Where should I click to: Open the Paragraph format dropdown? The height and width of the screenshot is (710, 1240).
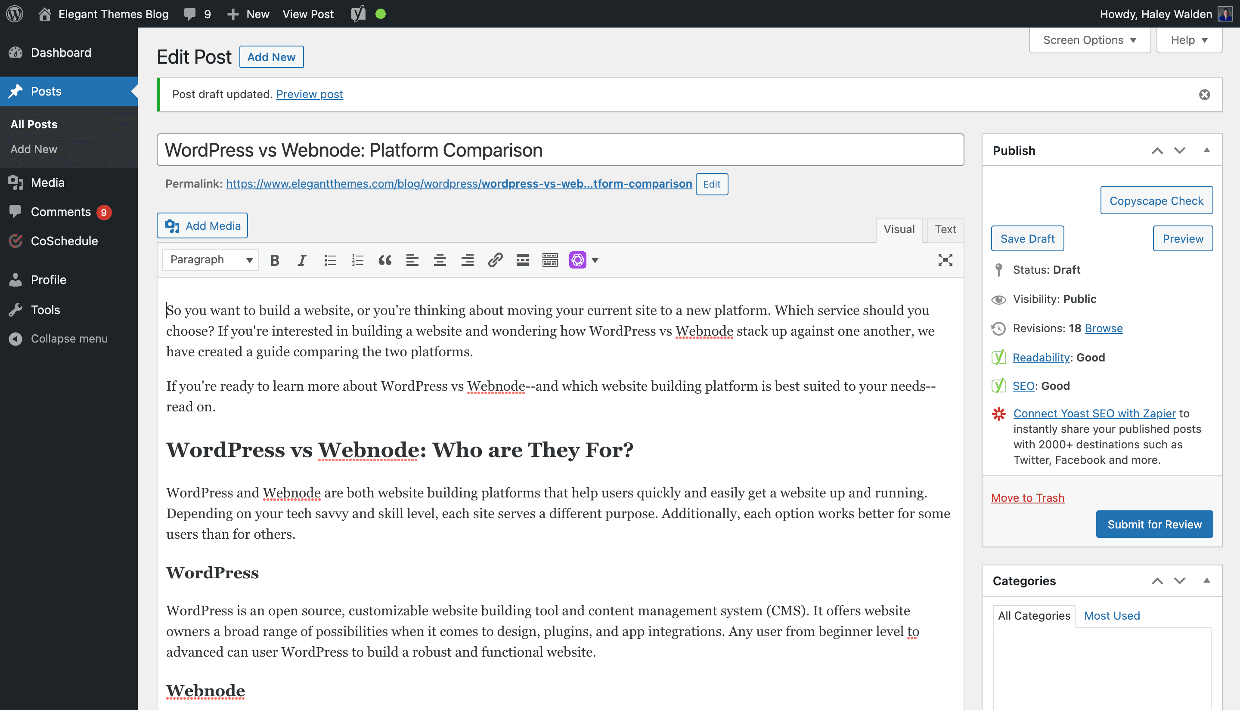click(210, 260)
